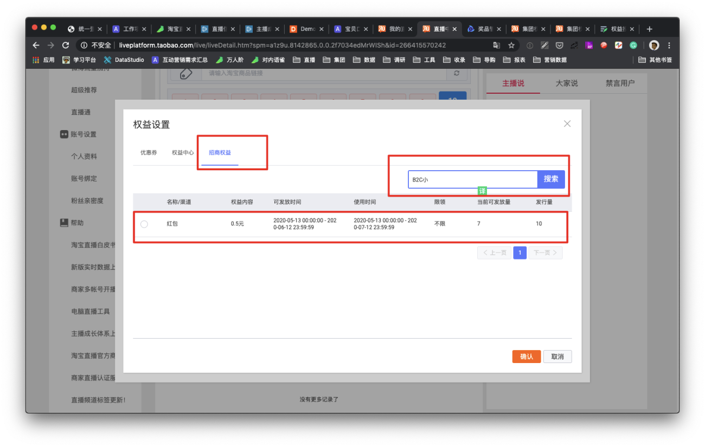Switch to the 权益 browser tab
Image resolution: width=705 pixels, height=447 pixels.
point(617,29)
